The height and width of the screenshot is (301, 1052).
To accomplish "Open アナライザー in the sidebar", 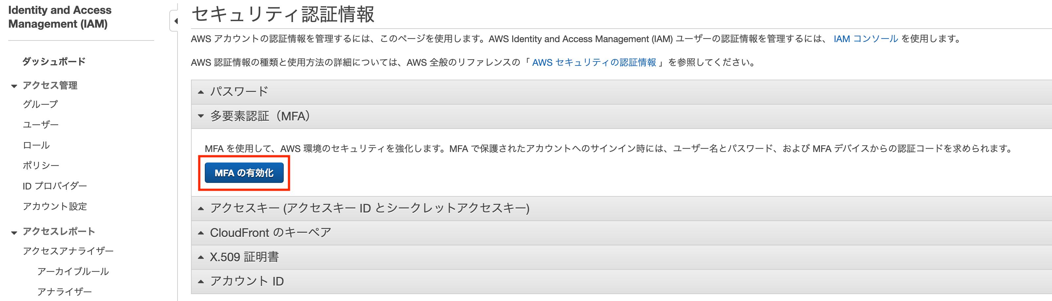I will click(x=64, y=291).
